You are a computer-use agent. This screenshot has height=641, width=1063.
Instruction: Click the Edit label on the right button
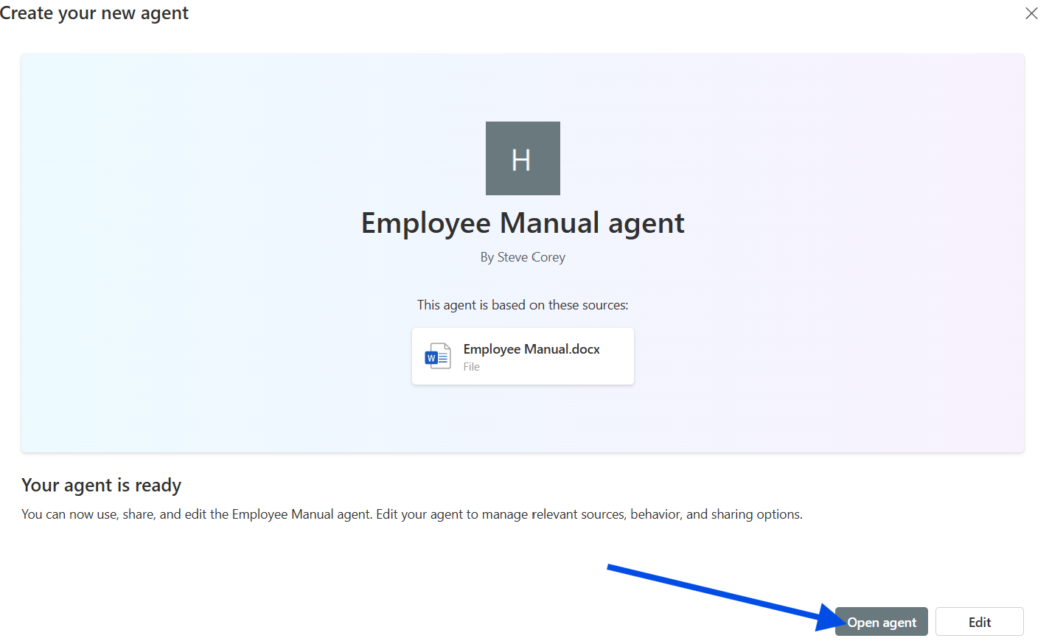[x=979, y=621]
